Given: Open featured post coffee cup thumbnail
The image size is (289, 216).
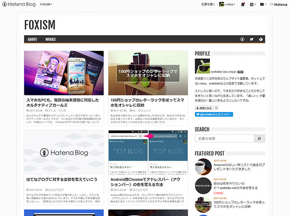Looking at the screenshot, I should [x=203, y=167].
